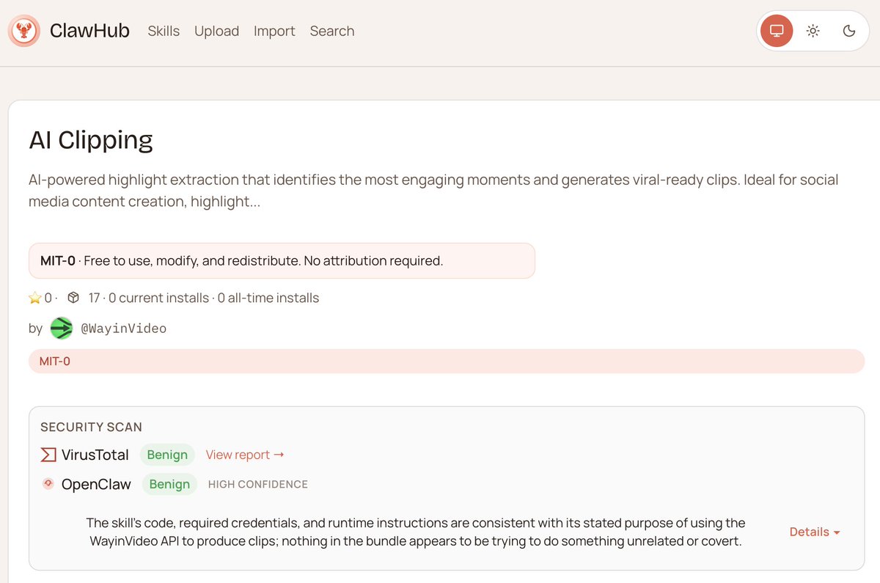Click the package box icon
This screenshot has width=880, height=583.
(x=73, y=298)
